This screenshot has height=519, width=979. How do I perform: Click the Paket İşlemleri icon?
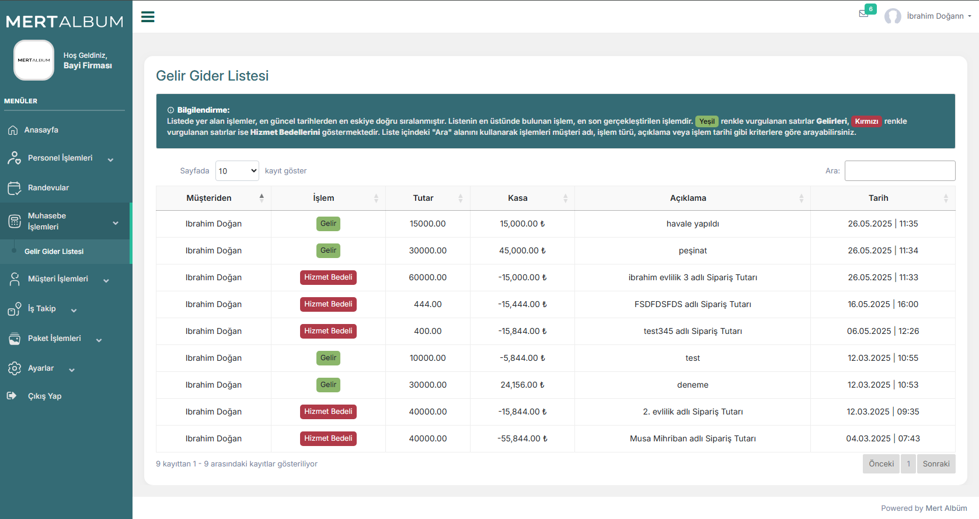click(14, 339)
